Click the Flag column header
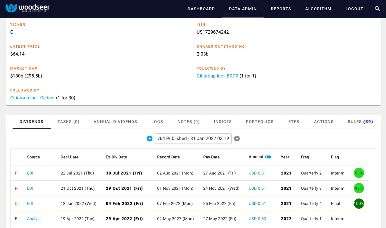 (335, 157)
